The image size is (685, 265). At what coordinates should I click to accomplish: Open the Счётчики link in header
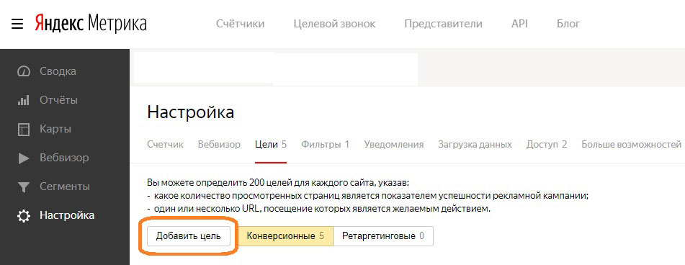(241, 24)
